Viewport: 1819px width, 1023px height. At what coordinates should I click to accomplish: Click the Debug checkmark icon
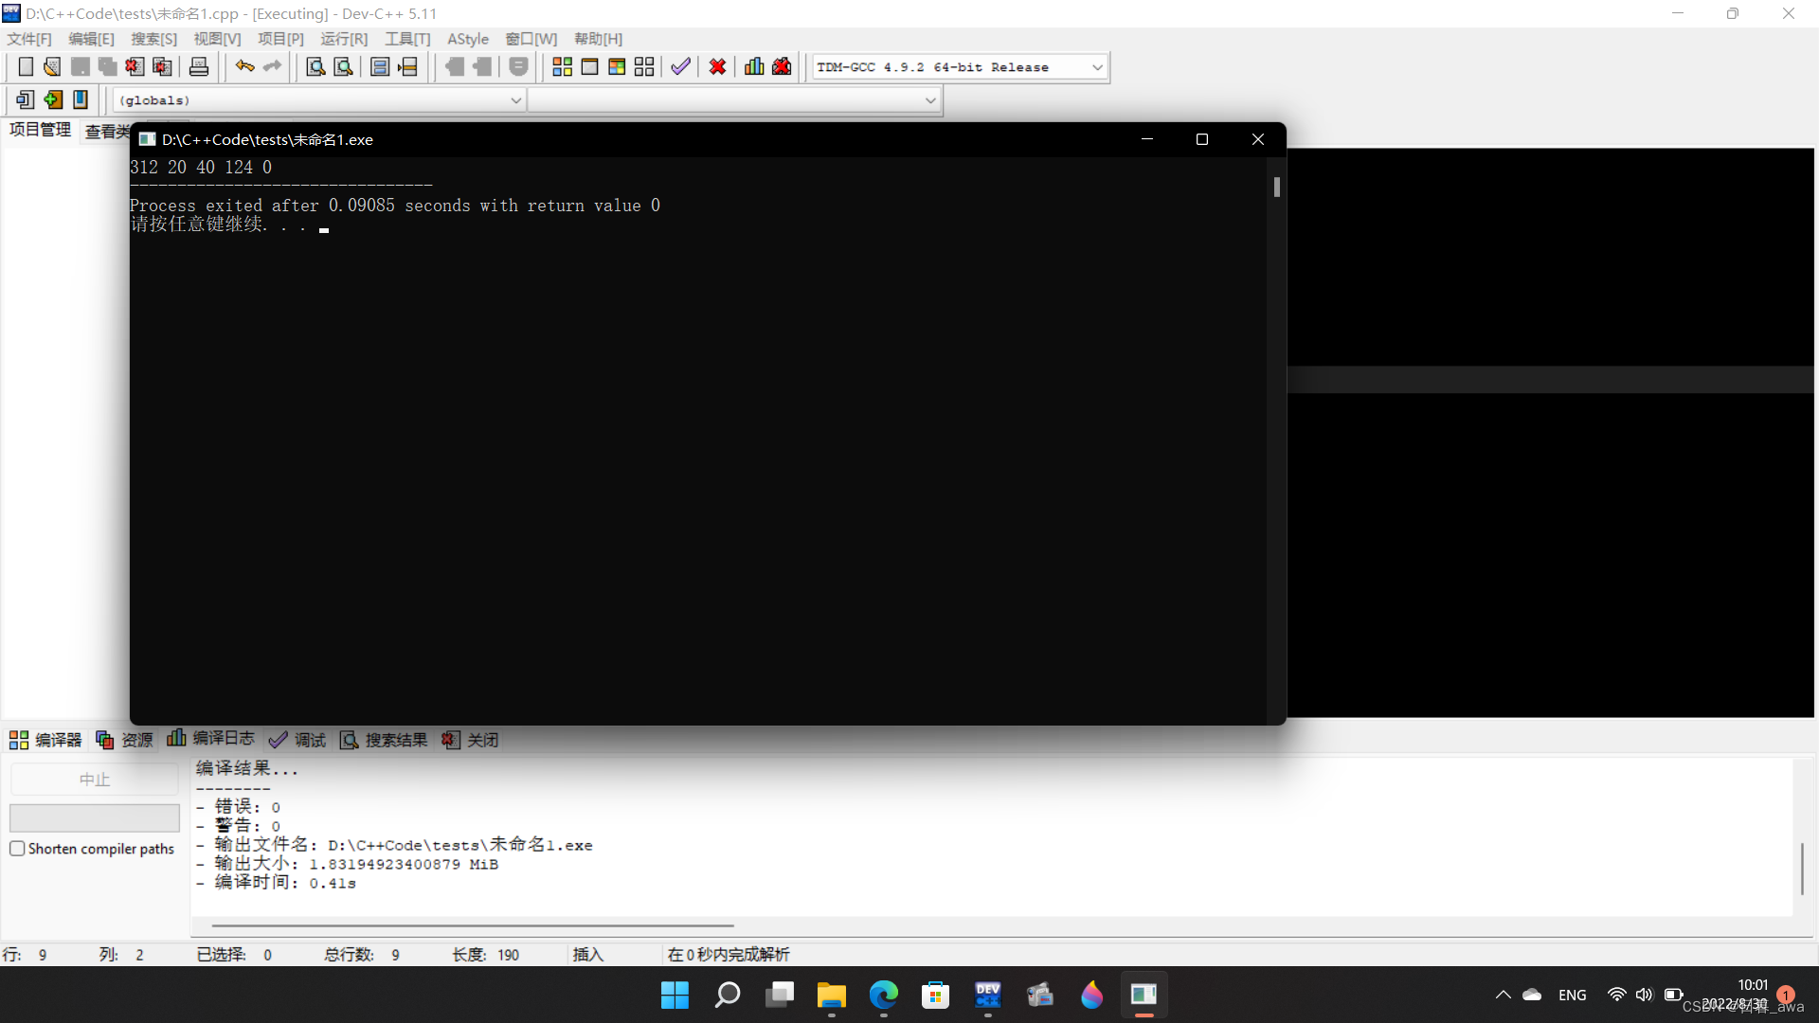[680, 66]
